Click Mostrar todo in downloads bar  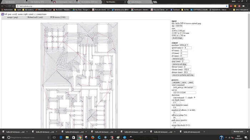point(238,131)
